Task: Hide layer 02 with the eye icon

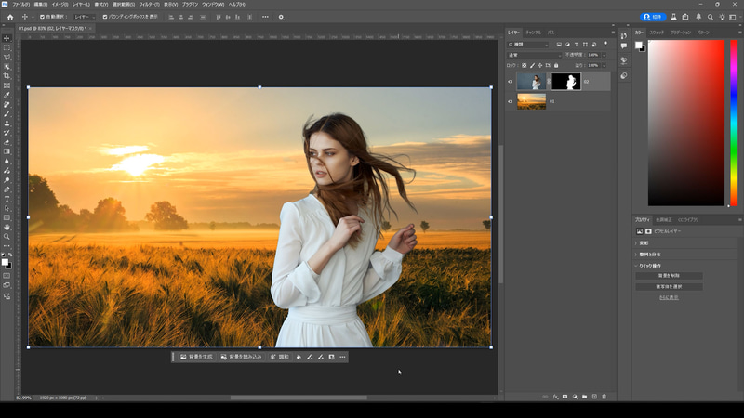Action: click(511, 82)
